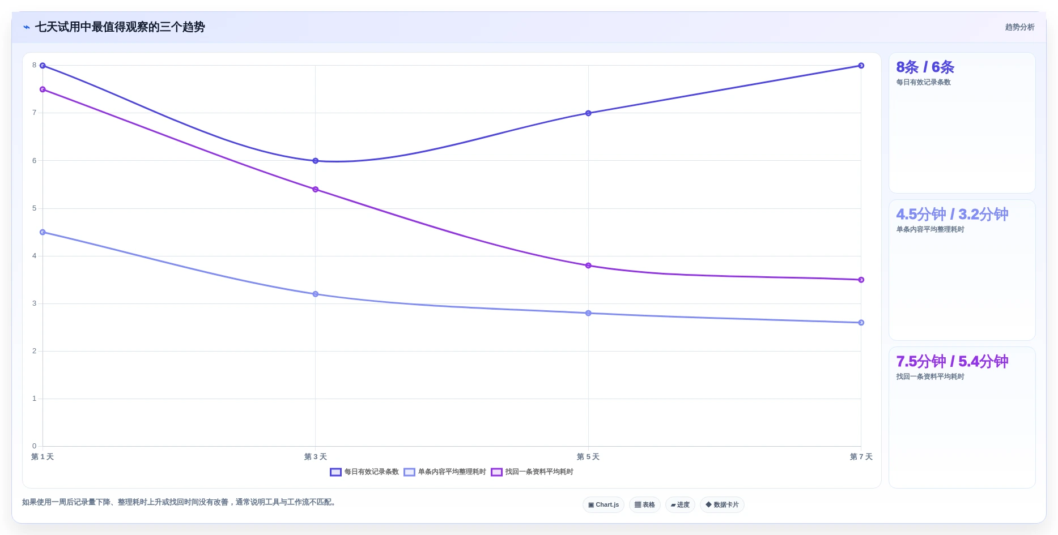Click the 趋势分析 label in the header
The image size is (1058, 535).
pyautogui.click(x=1019, y=27)
